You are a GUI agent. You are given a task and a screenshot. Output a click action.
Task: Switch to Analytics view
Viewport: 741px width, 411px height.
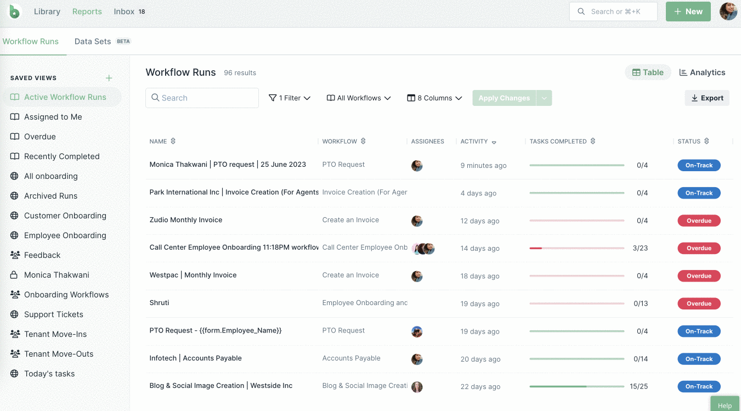tap(702, 72)
